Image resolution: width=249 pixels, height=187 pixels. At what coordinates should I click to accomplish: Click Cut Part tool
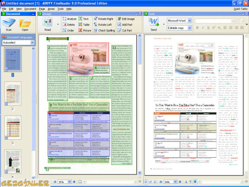point(124,31)
